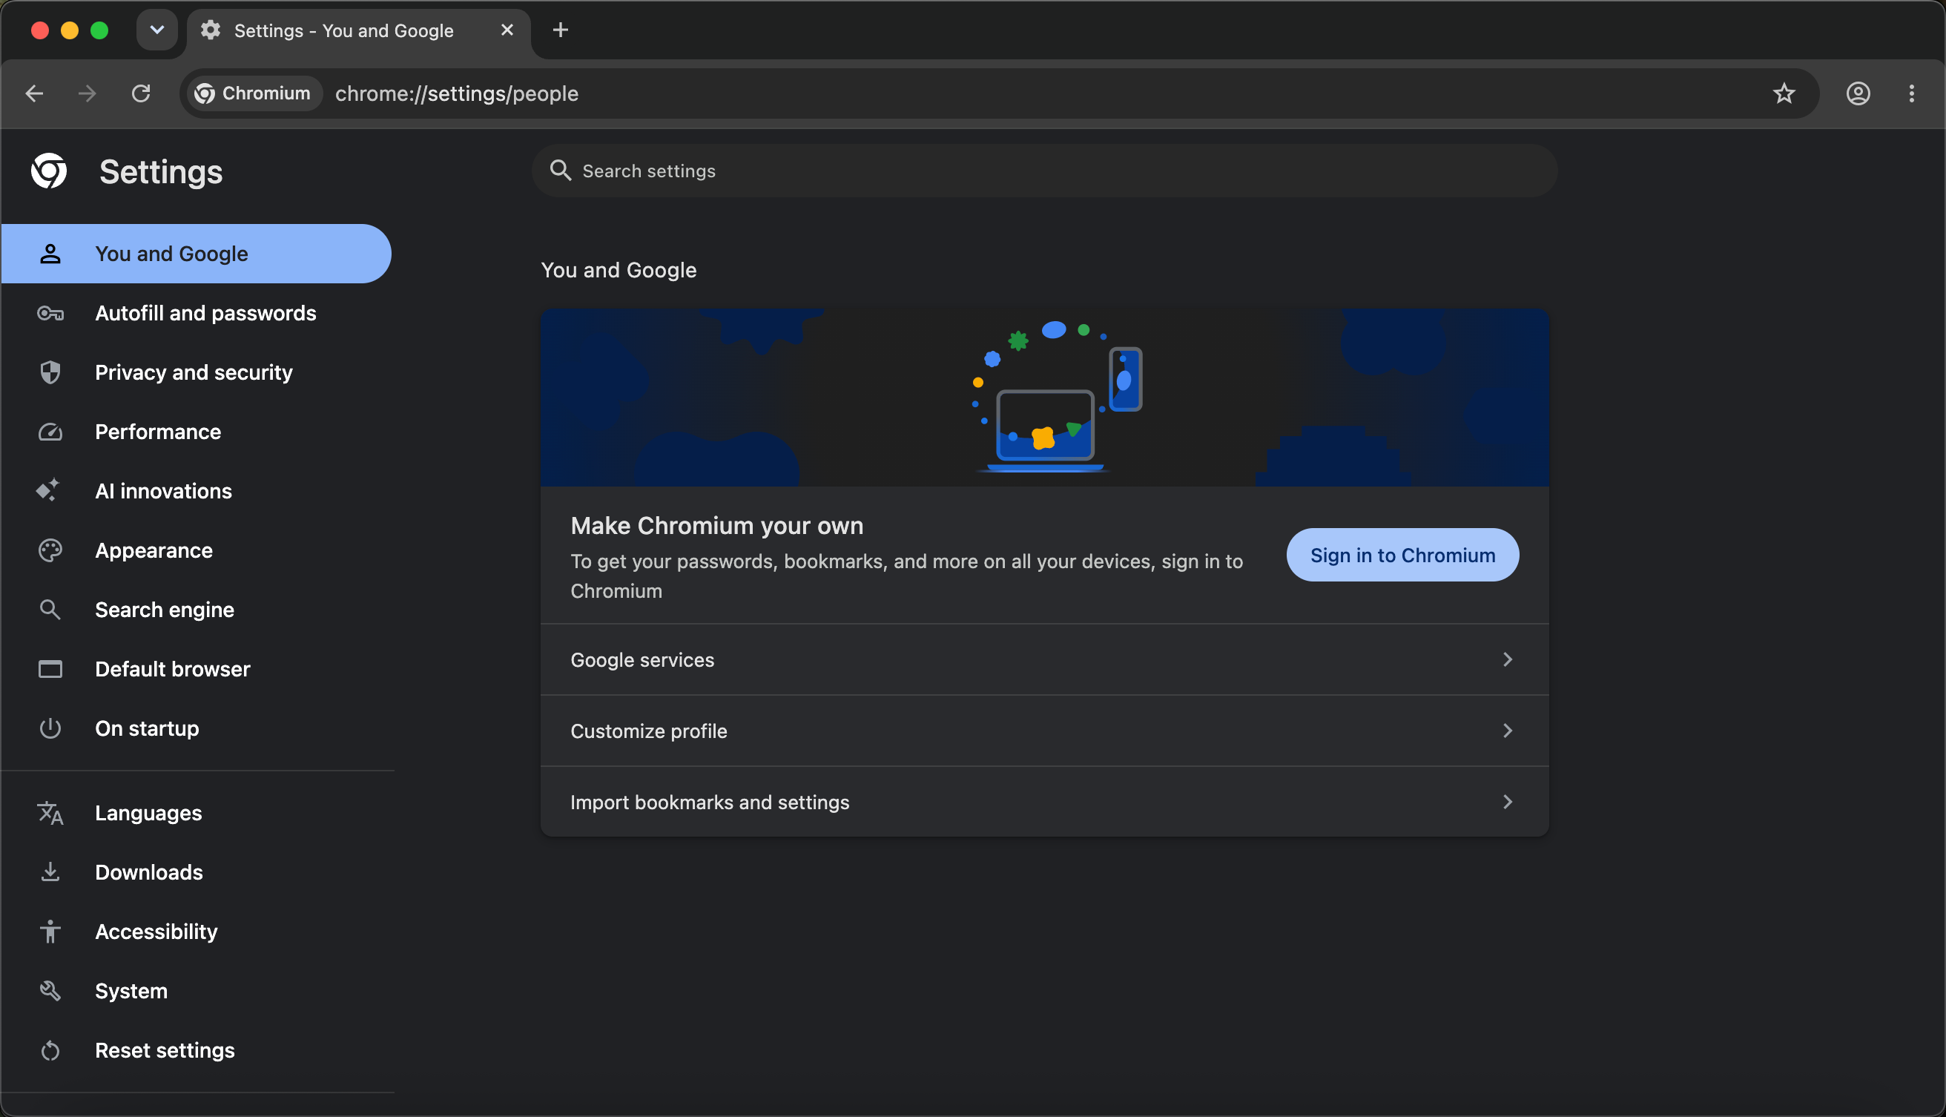Image resolution: width=1946 pixels, height=1117 pixels.
Task: Open Downloads settings
Action: [x=197, y=871]
